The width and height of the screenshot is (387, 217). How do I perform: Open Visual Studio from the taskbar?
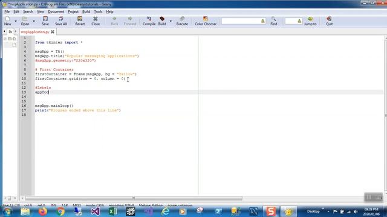(96, 212)
